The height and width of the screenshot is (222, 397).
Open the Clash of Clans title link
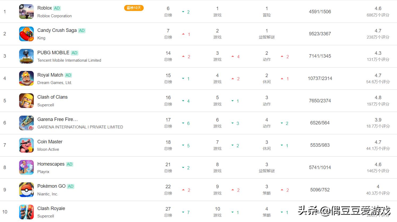click(53, 97)
